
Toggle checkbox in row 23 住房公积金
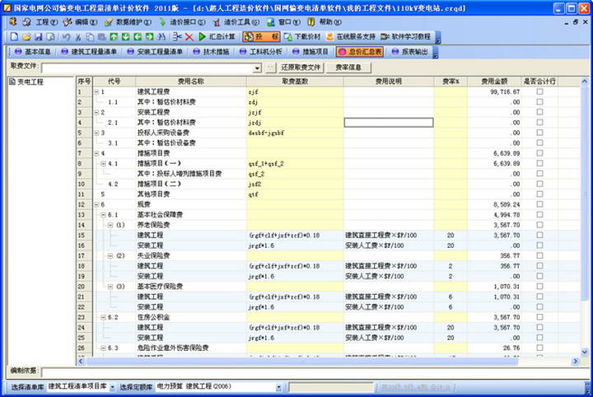tap(539, 317)
